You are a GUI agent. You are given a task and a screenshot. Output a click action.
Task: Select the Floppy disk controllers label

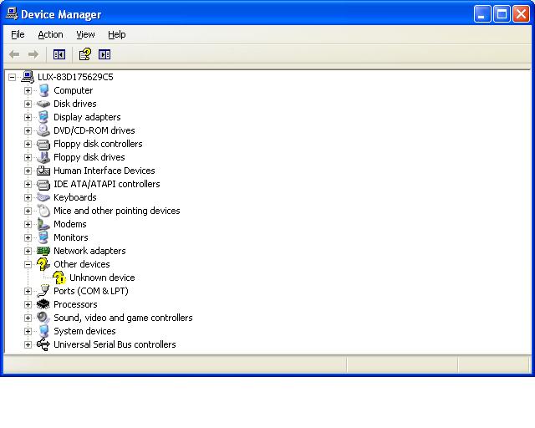pos(98,144)
